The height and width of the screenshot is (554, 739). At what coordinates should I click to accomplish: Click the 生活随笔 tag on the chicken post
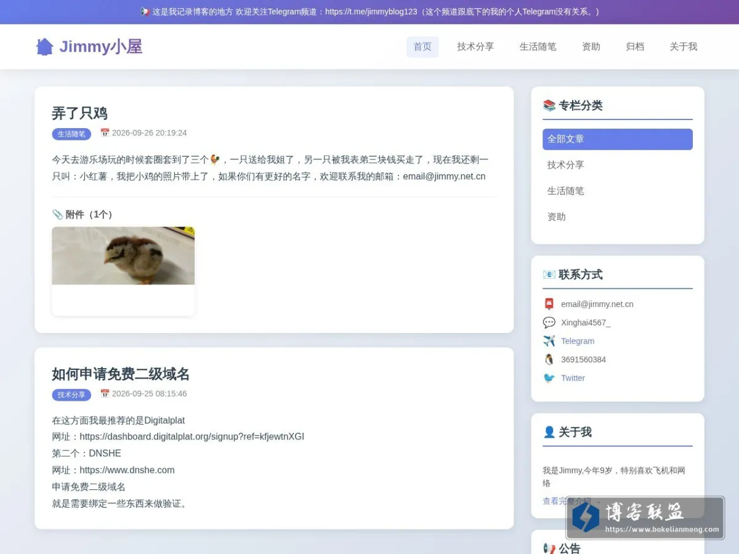71,134
